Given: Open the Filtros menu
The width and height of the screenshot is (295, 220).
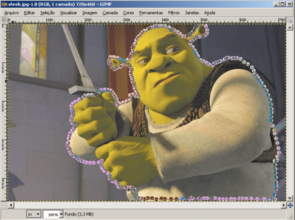Looking at the screenshot, I should (x=174, y=13).
